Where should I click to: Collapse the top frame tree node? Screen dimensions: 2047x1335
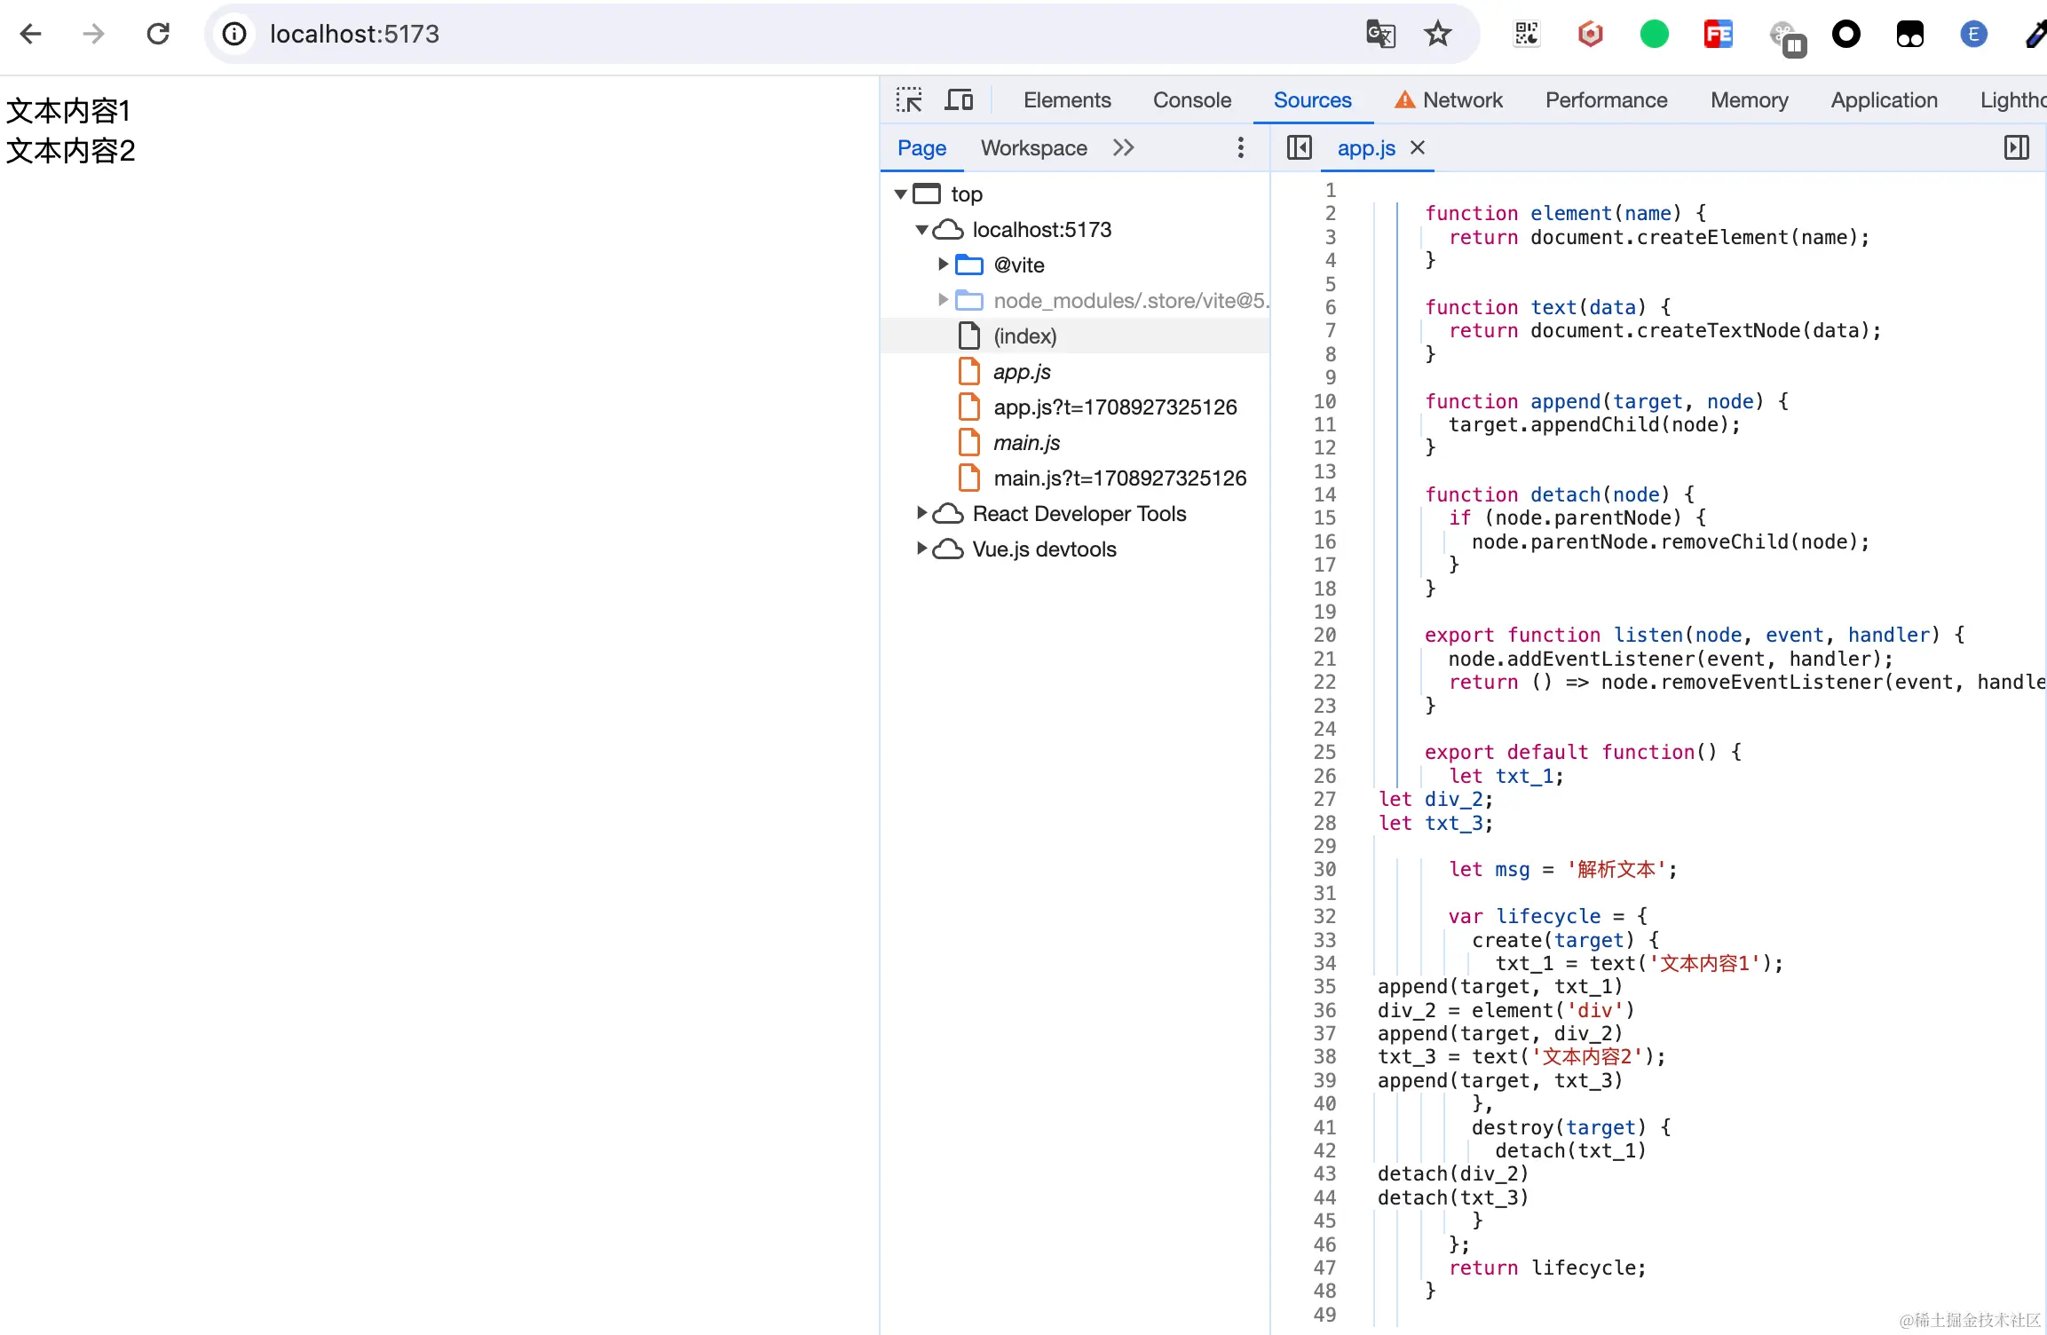[900, 194]
